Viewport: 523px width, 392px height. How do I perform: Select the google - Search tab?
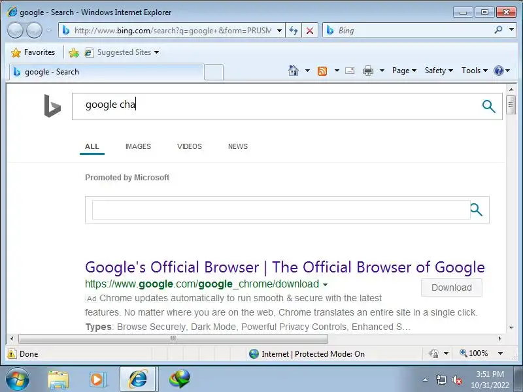coord(106,72)
